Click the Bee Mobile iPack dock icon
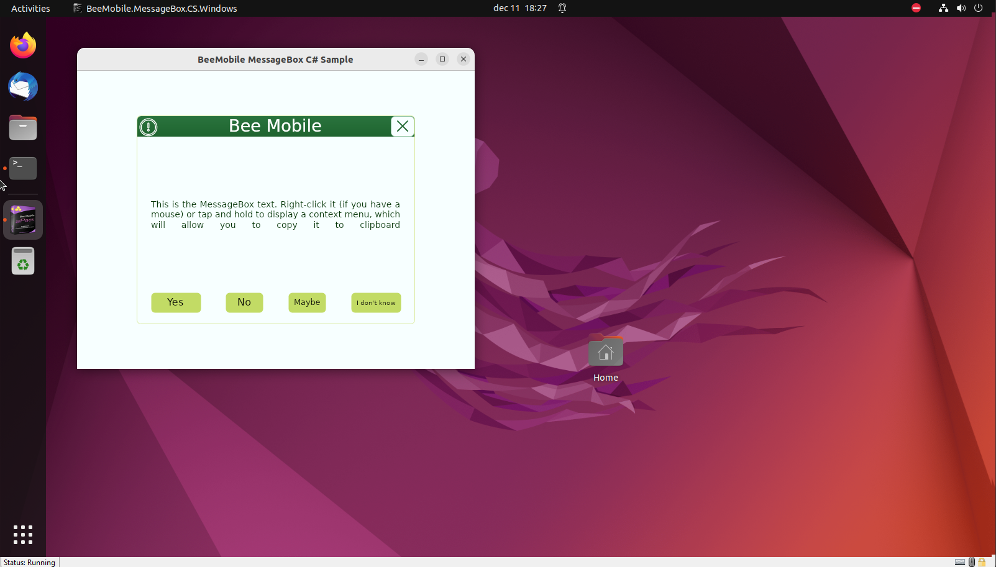This screenshot has height=567, width=996. (x=23, y=220)
